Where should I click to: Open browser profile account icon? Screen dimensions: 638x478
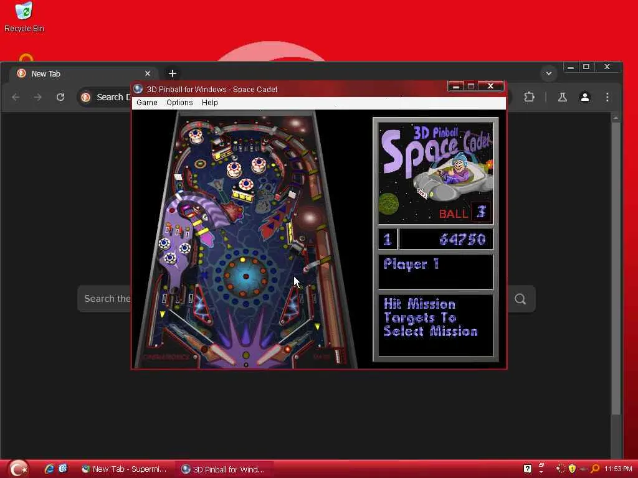click(x=584, y=97)
